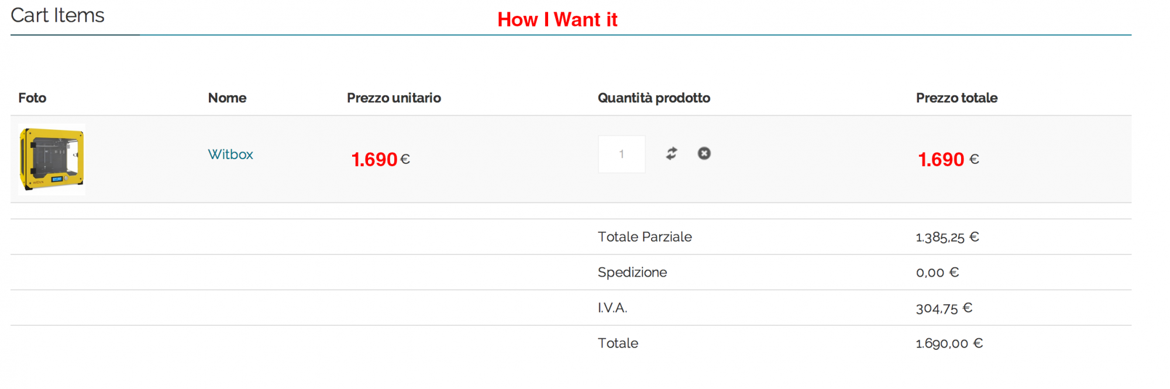Click the 1.690,00 € grand total value
This screenshot has height=389, width=1170.
click(949, 343)
